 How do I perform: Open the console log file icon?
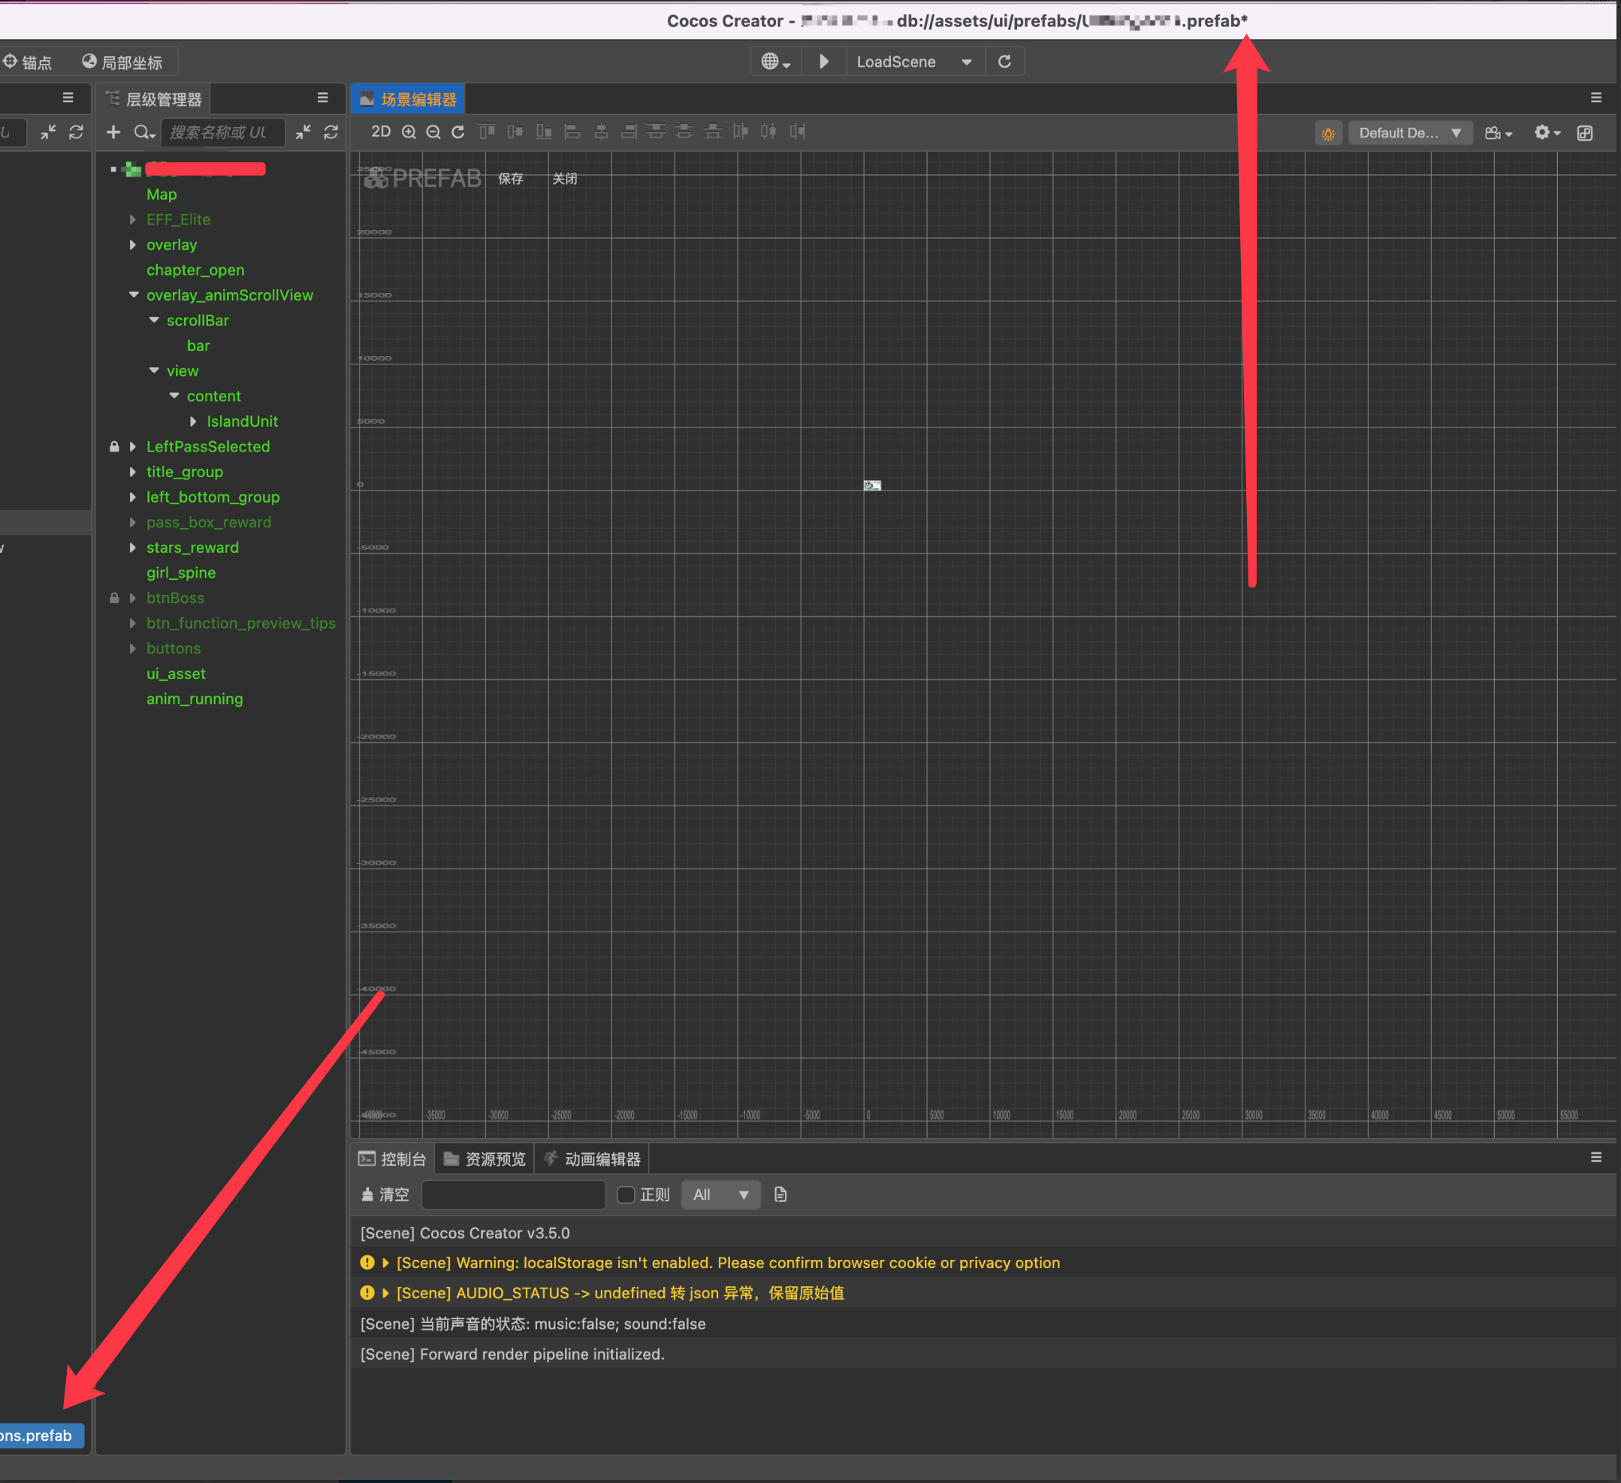point(780,1195)
